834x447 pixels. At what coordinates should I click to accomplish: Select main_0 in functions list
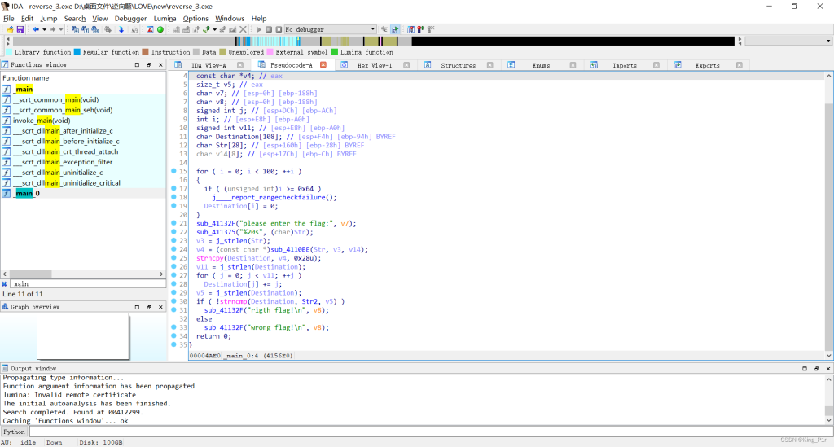point(27,194)
